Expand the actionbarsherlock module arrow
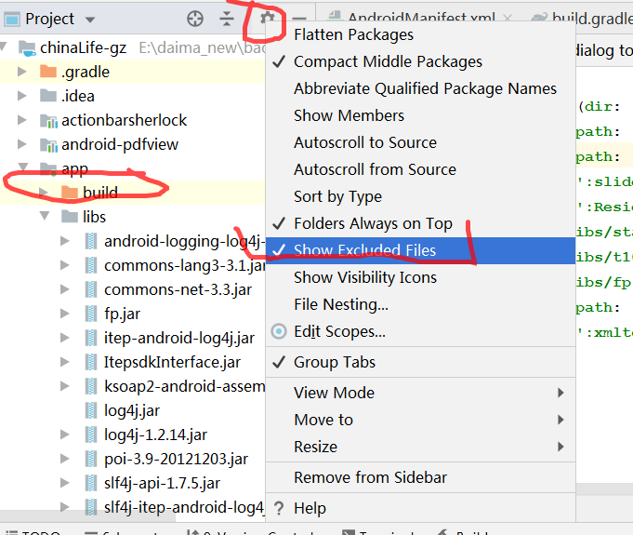Screen dimensions: 633x535 pyautogui.click(x=21, y=120)
